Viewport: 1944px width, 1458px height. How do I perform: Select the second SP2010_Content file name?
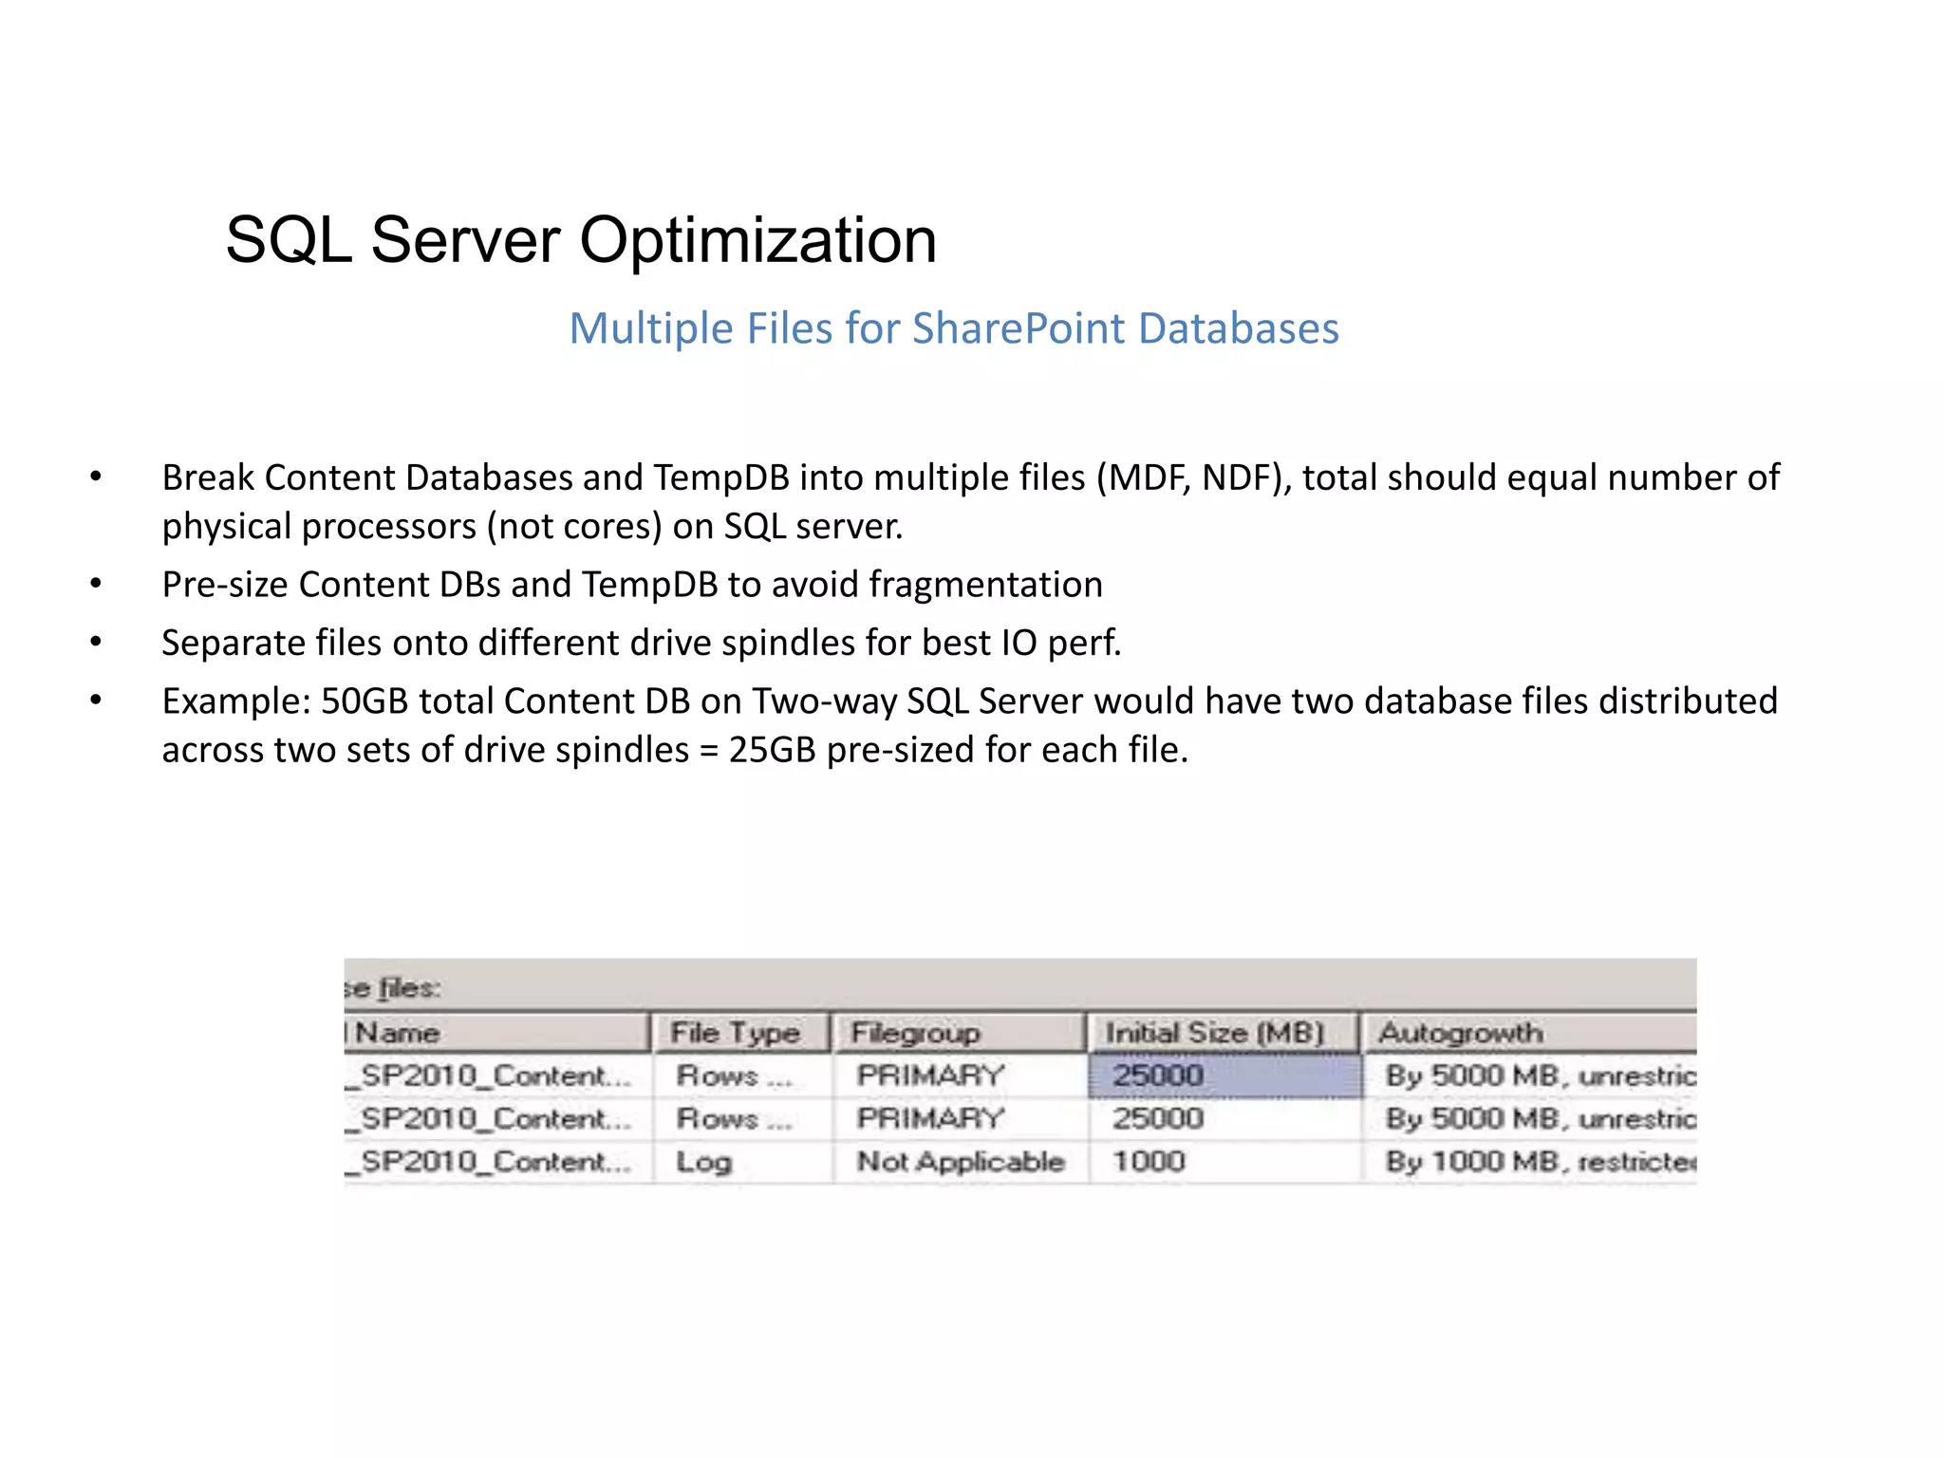tap(497, 1119)
